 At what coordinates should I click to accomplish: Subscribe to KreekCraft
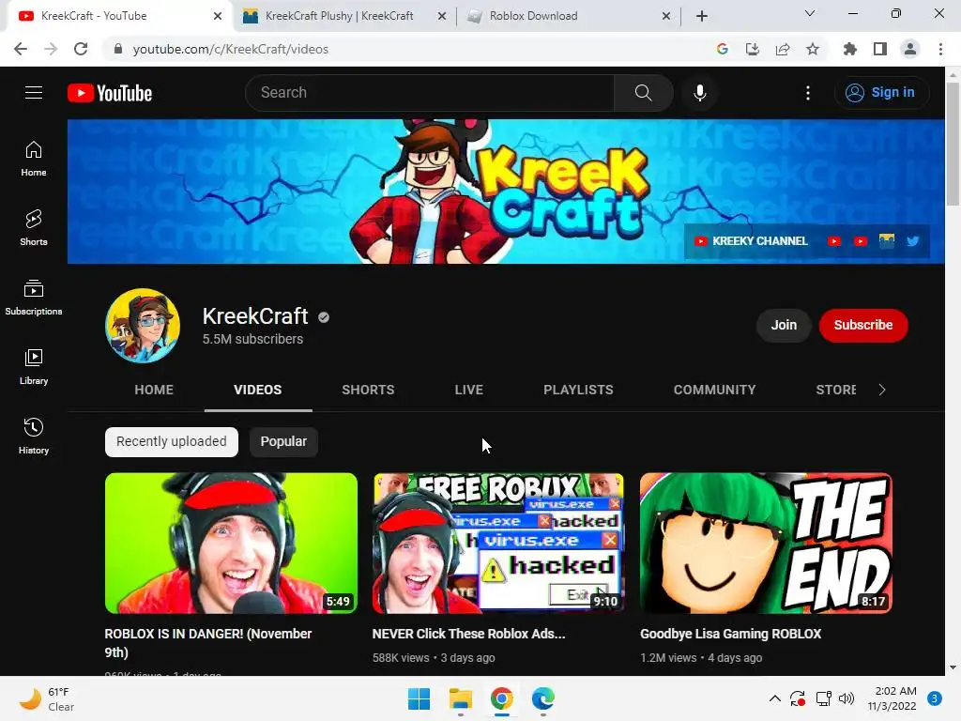click(863, 325)
